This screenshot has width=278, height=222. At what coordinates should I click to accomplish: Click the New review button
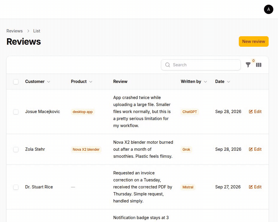coord(253,41)
